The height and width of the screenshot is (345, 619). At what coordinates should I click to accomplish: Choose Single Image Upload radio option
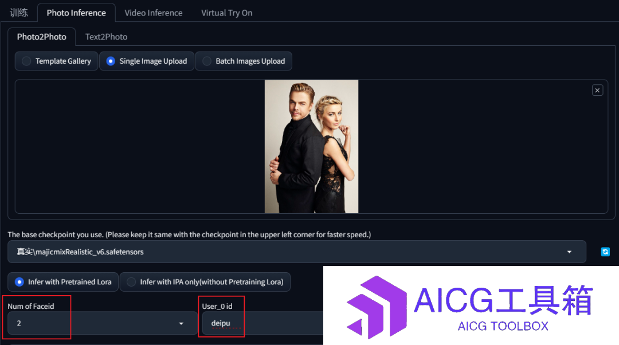tap(147, 61)
